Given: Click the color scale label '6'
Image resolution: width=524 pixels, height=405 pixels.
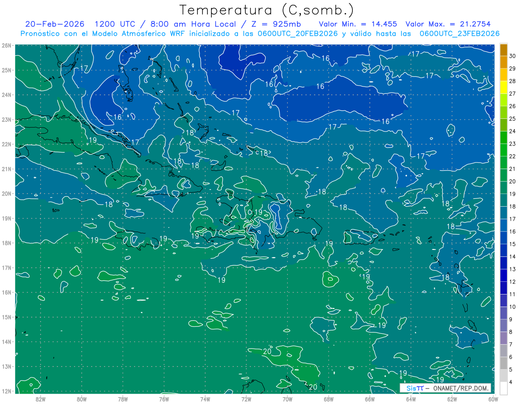Looking at the screenshot, I should tap(511, 357).
